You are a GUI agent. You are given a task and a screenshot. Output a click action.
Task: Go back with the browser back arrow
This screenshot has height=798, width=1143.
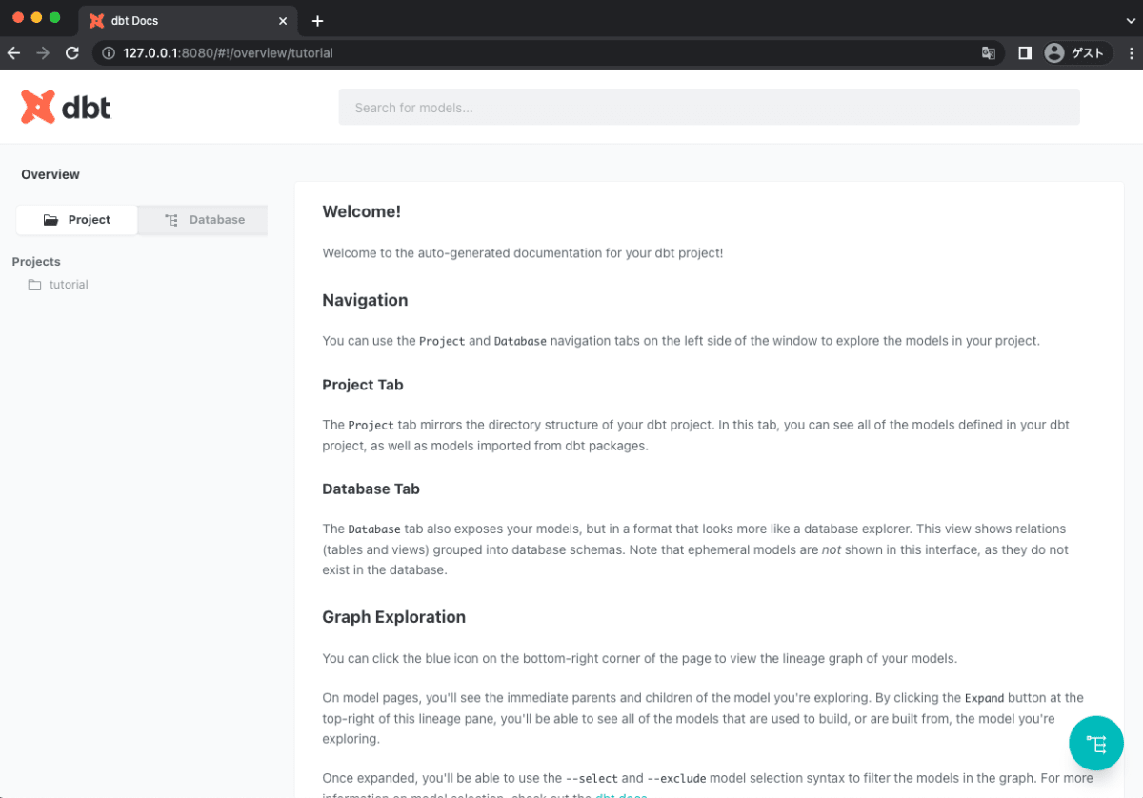coord(13,53)
